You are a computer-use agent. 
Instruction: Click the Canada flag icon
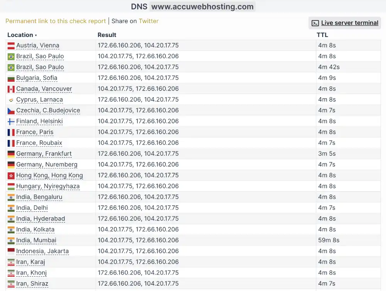pos(10,89)
